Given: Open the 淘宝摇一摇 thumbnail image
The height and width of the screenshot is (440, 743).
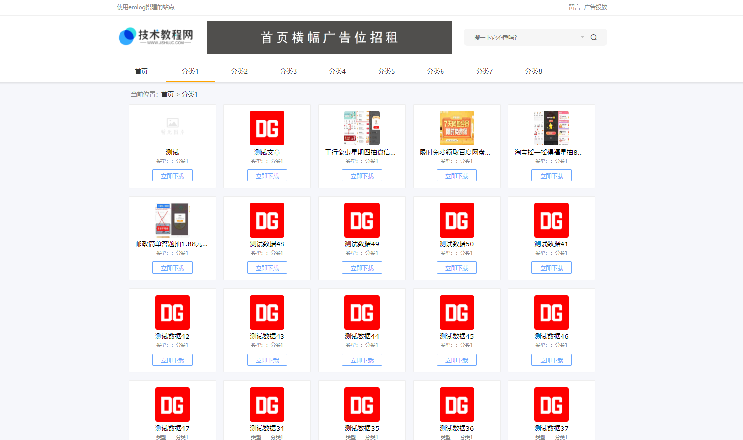Looking at the screenshot, I should tap(551, 128).
